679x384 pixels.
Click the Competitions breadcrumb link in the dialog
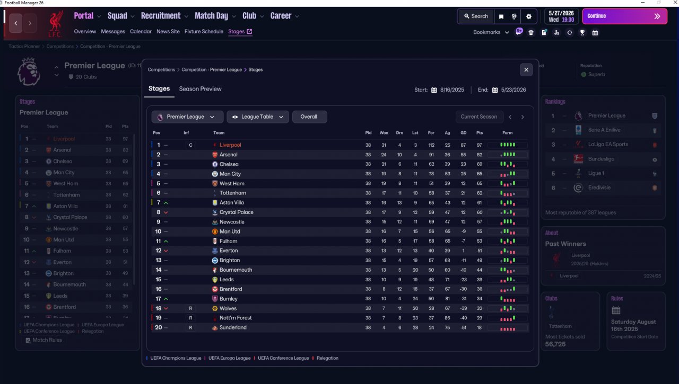[162, 70]
